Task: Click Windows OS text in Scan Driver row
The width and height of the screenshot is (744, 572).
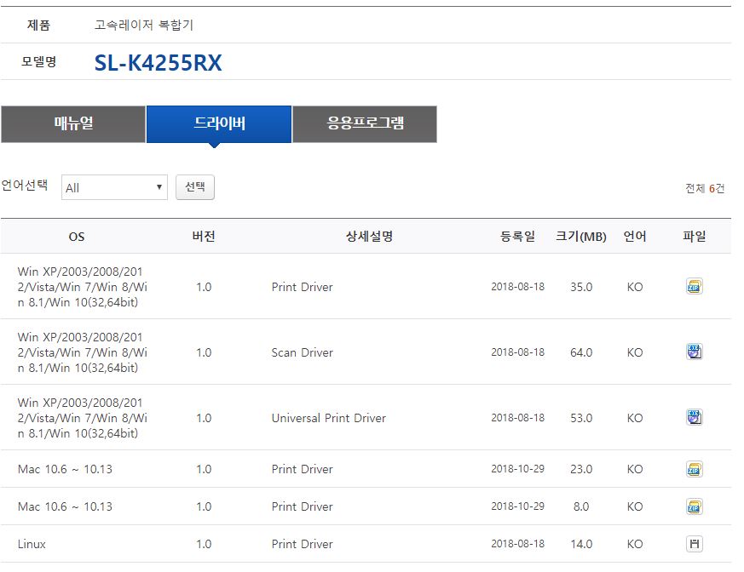Action: pyautogui.click(x=83, y=352)
